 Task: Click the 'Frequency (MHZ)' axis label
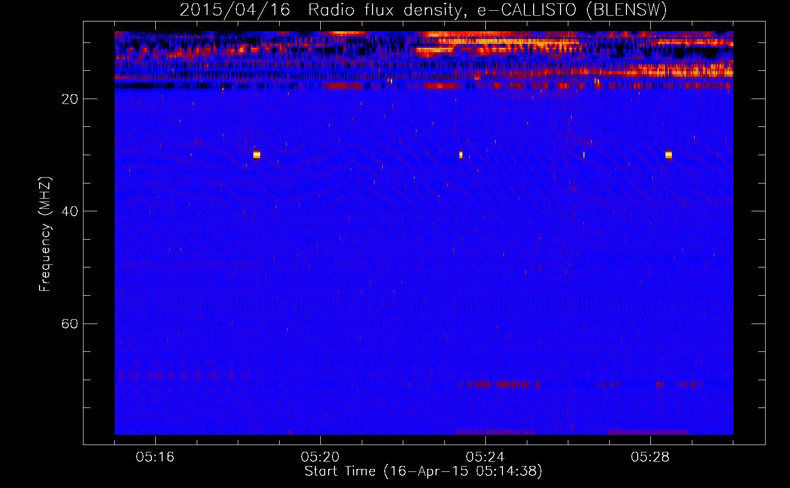(44, 234)
